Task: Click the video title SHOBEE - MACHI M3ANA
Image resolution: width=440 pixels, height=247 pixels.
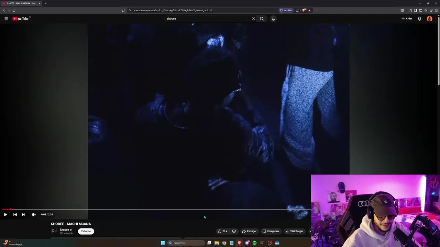Action: pyautogui.click(x=71, y=224)
